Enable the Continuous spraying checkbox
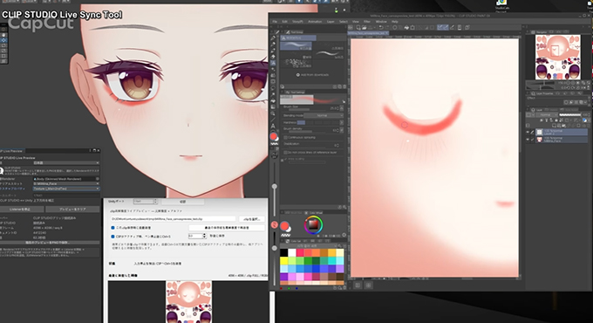593x323 pixels. click(285, 137)
